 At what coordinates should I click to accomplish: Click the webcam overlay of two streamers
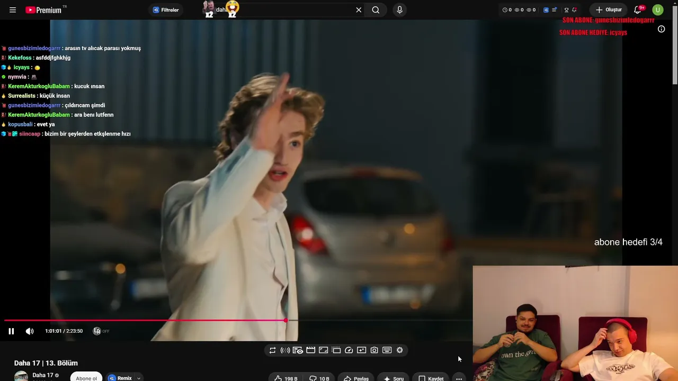click(575, 323)
